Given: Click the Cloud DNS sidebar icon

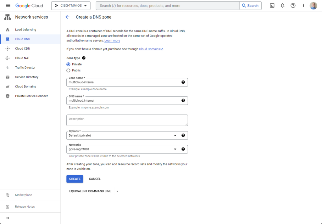Looking at the screenshot, I should click(8, 39).
